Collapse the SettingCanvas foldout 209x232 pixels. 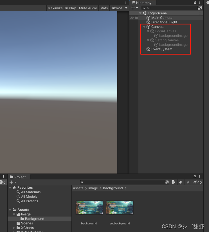click(148, 40)
